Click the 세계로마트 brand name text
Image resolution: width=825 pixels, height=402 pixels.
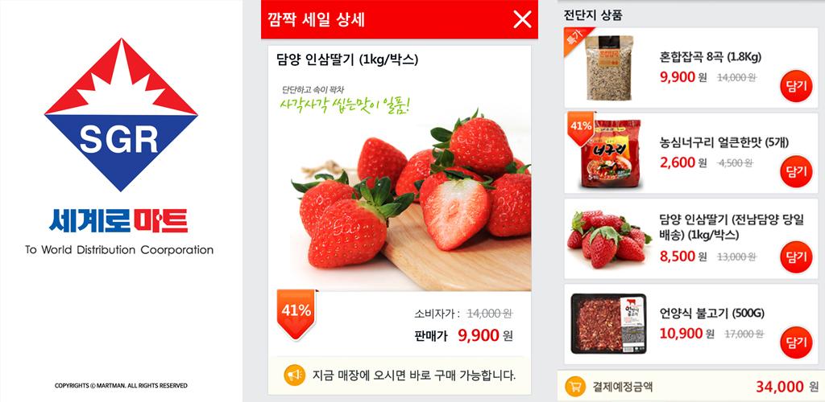(118, 221)
